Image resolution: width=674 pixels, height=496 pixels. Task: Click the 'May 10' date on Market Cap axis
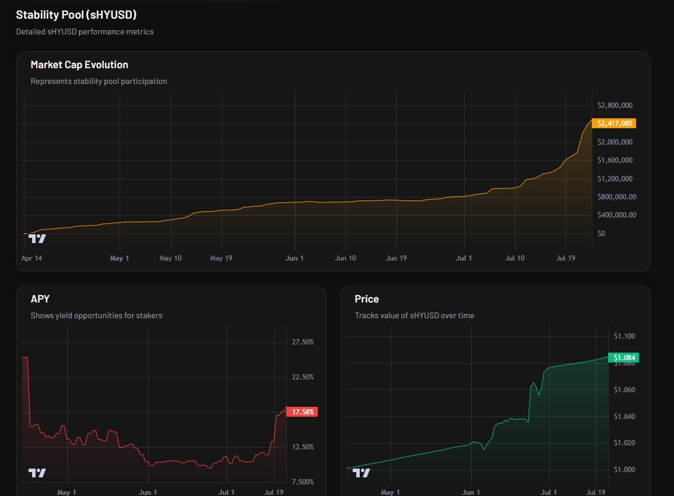pyautogui.click(x=171, y=258)
